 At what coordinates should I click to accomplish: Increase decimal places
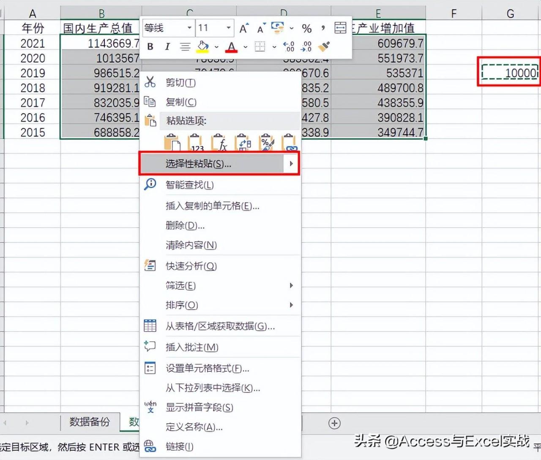coord(289,46)
